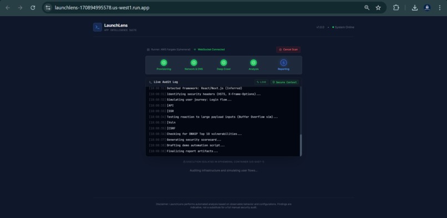447x218 pixels.
Task: Click 'Checking for OWASP Top 10' log line
Action: pyautogui.click(x=205, y=134)
